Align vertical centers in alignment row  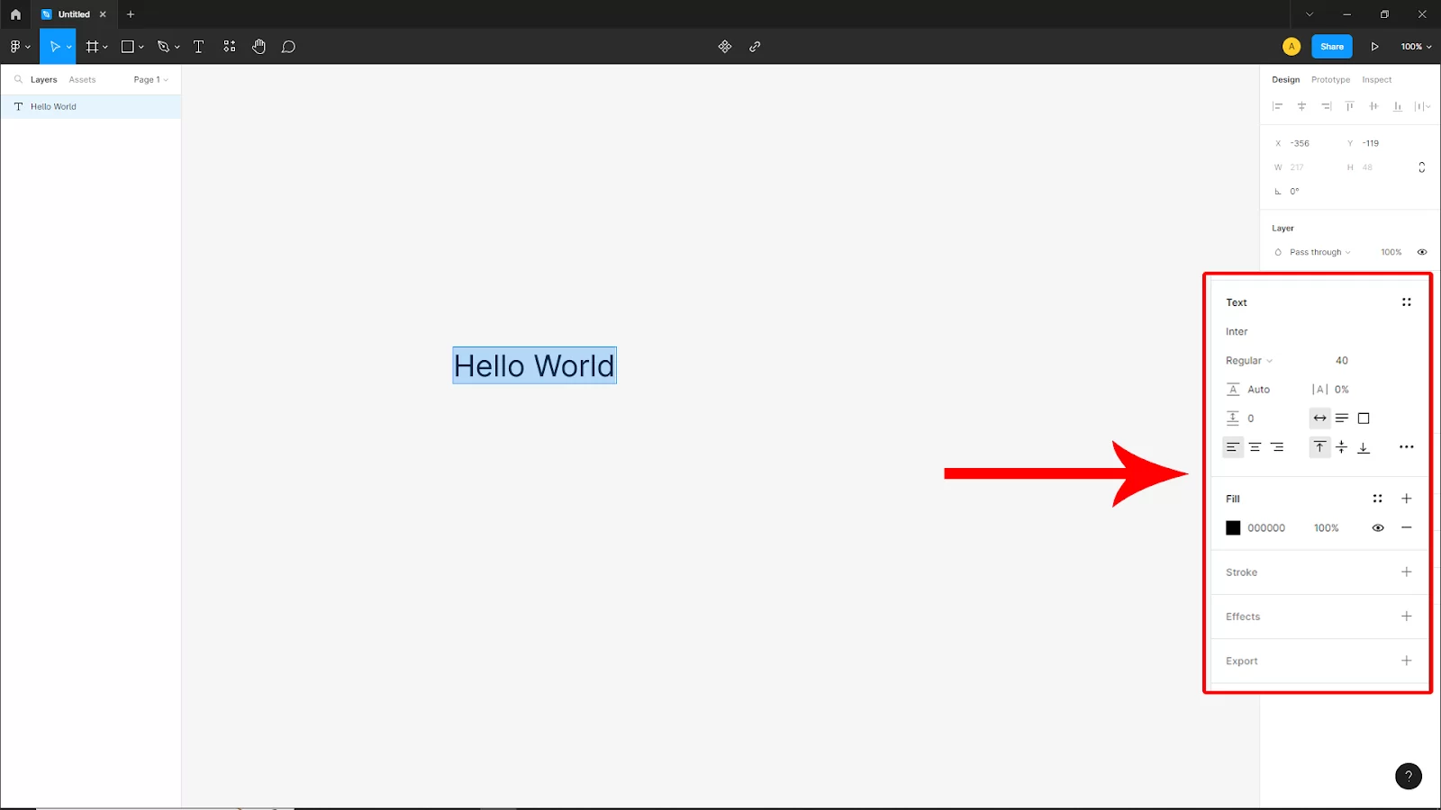click(1373, 106)
